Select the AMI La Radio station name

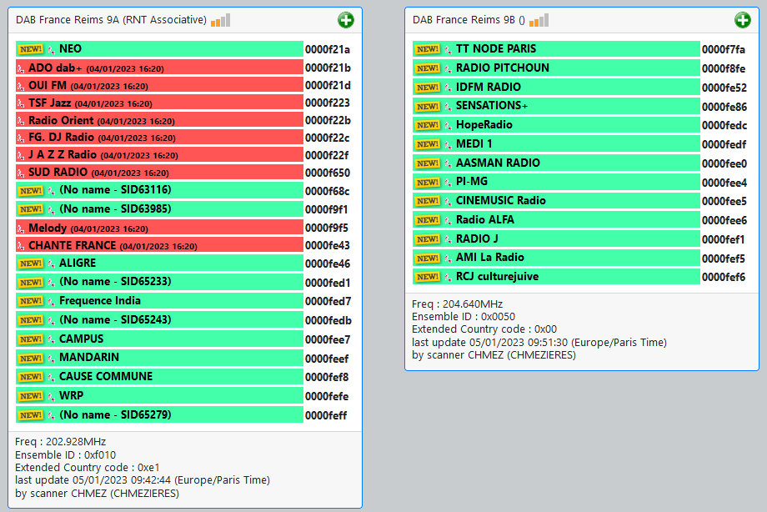click(490, 258)
